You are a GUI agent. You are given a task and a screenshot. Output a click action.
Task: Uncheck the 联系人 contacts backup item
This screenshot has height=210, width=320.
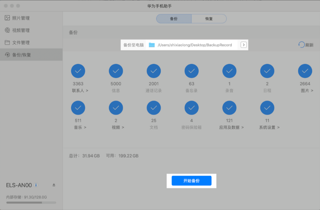click(x=78, y=71)
